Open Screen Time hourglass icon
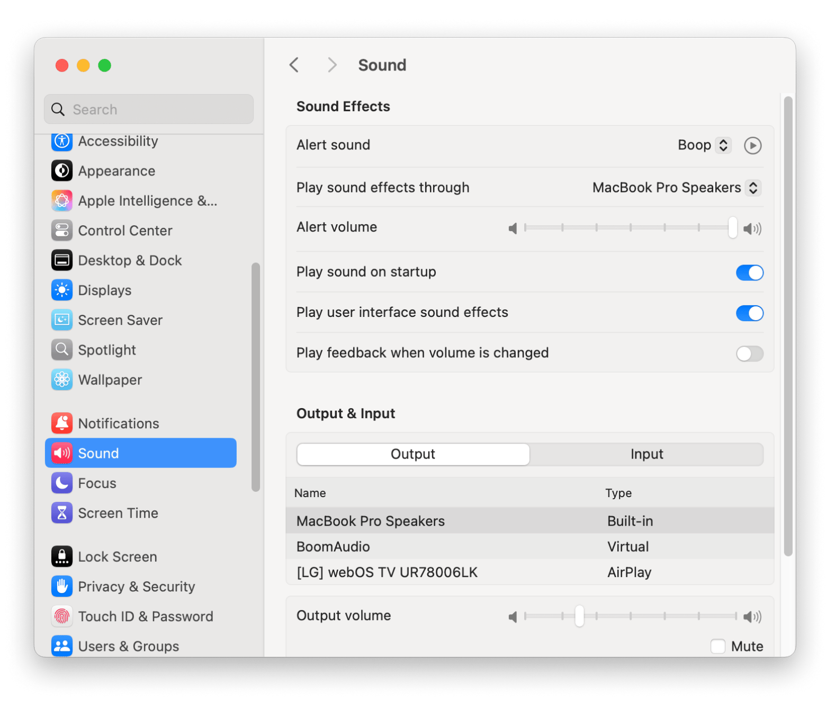This screenshot has height=707, width=826. click(62, 513)
